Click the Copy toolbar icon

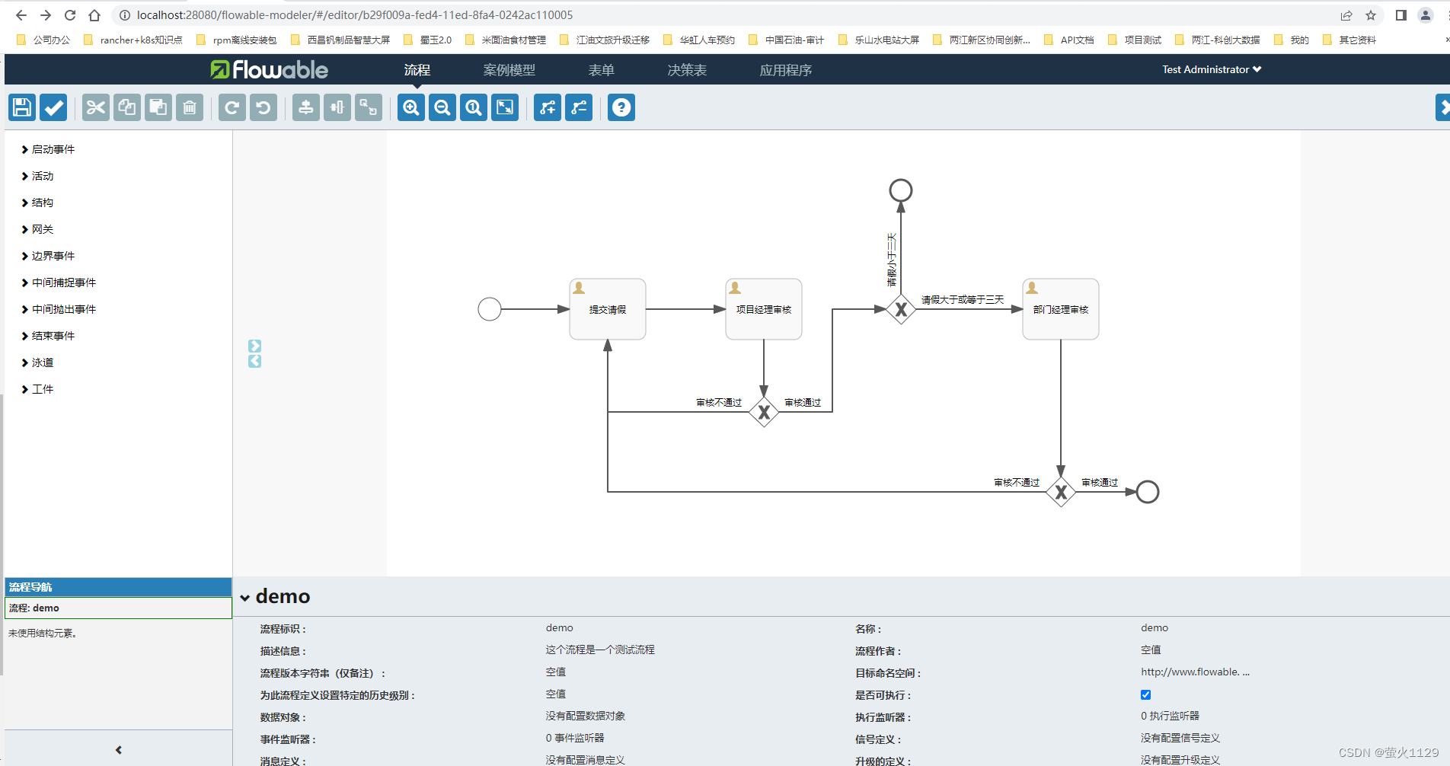point(127,107)
